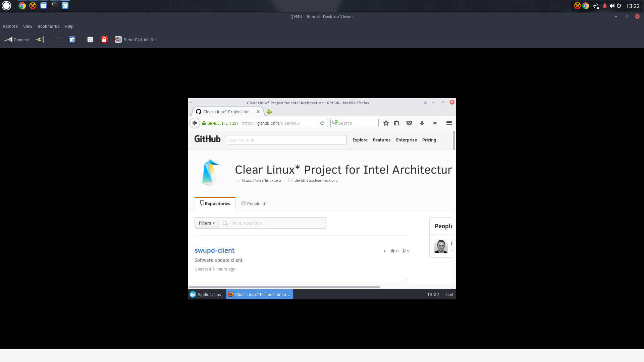Switch to the People tab
The height and width of the screenshot is (362, 644).
pos(254,204)
